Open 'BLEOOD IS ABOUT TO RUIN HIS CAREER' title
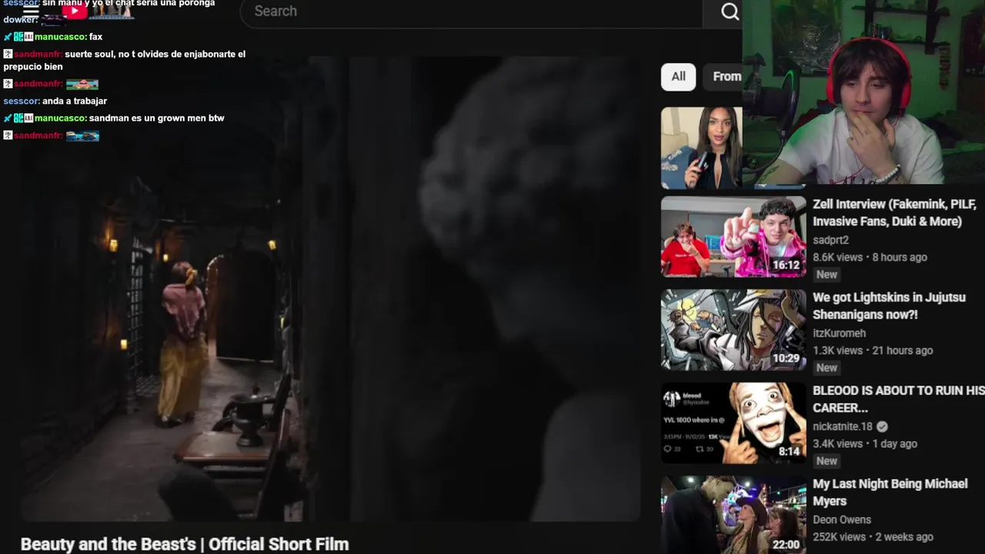 899,399
